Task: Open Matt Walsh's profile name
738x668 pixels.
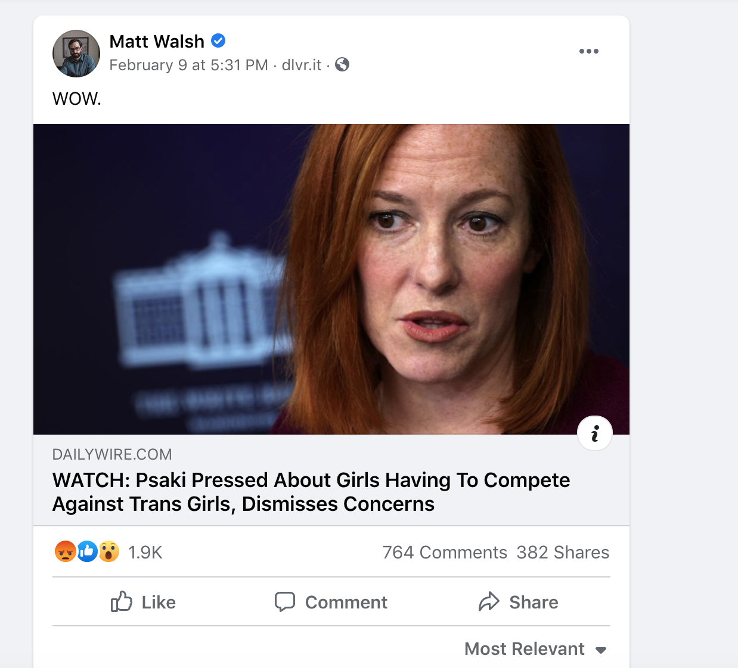Action: (x=157, y=41)
